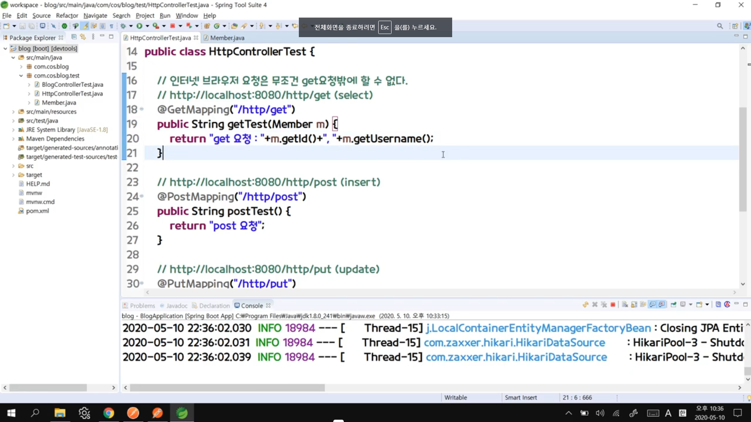This screenshot has width=751, height=422.
Task: Open pom.xml in Package Explorer
Action: point(37,211)
